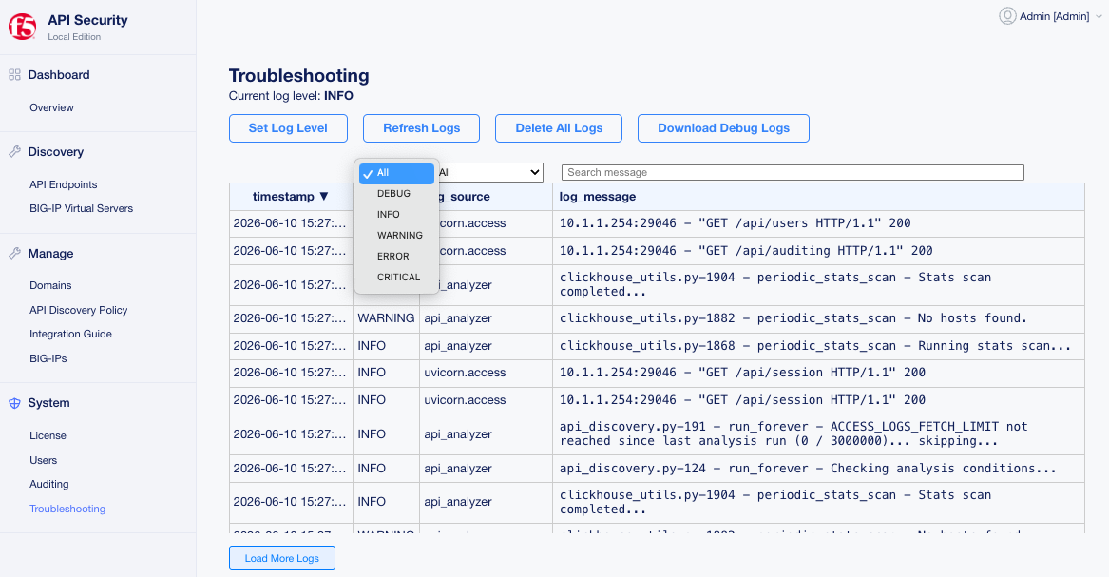1109x577 pixels.
Task: Click the Dashboard grid icon
Action: click(14, 75)
